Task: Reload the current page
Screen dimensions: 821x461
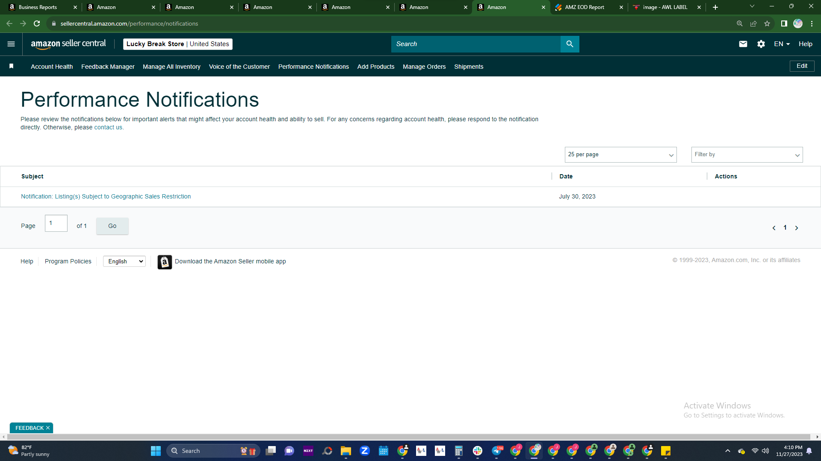Action: pyautogui.click(x=37, y=23)
